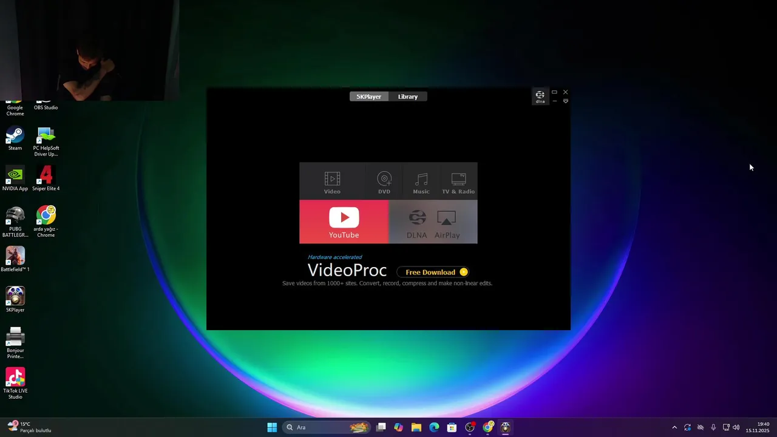Click the sync refresh icon in system tray
Image resolution: width=777 pixels, height=437 pixels.
687,427
